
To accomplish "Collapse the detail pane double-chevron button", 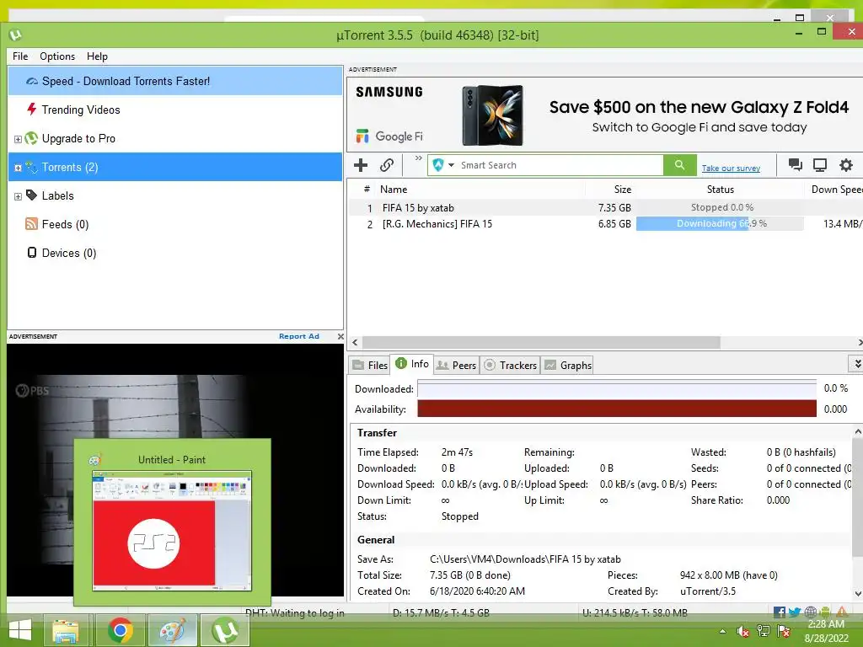I will [x=857, y=364].
